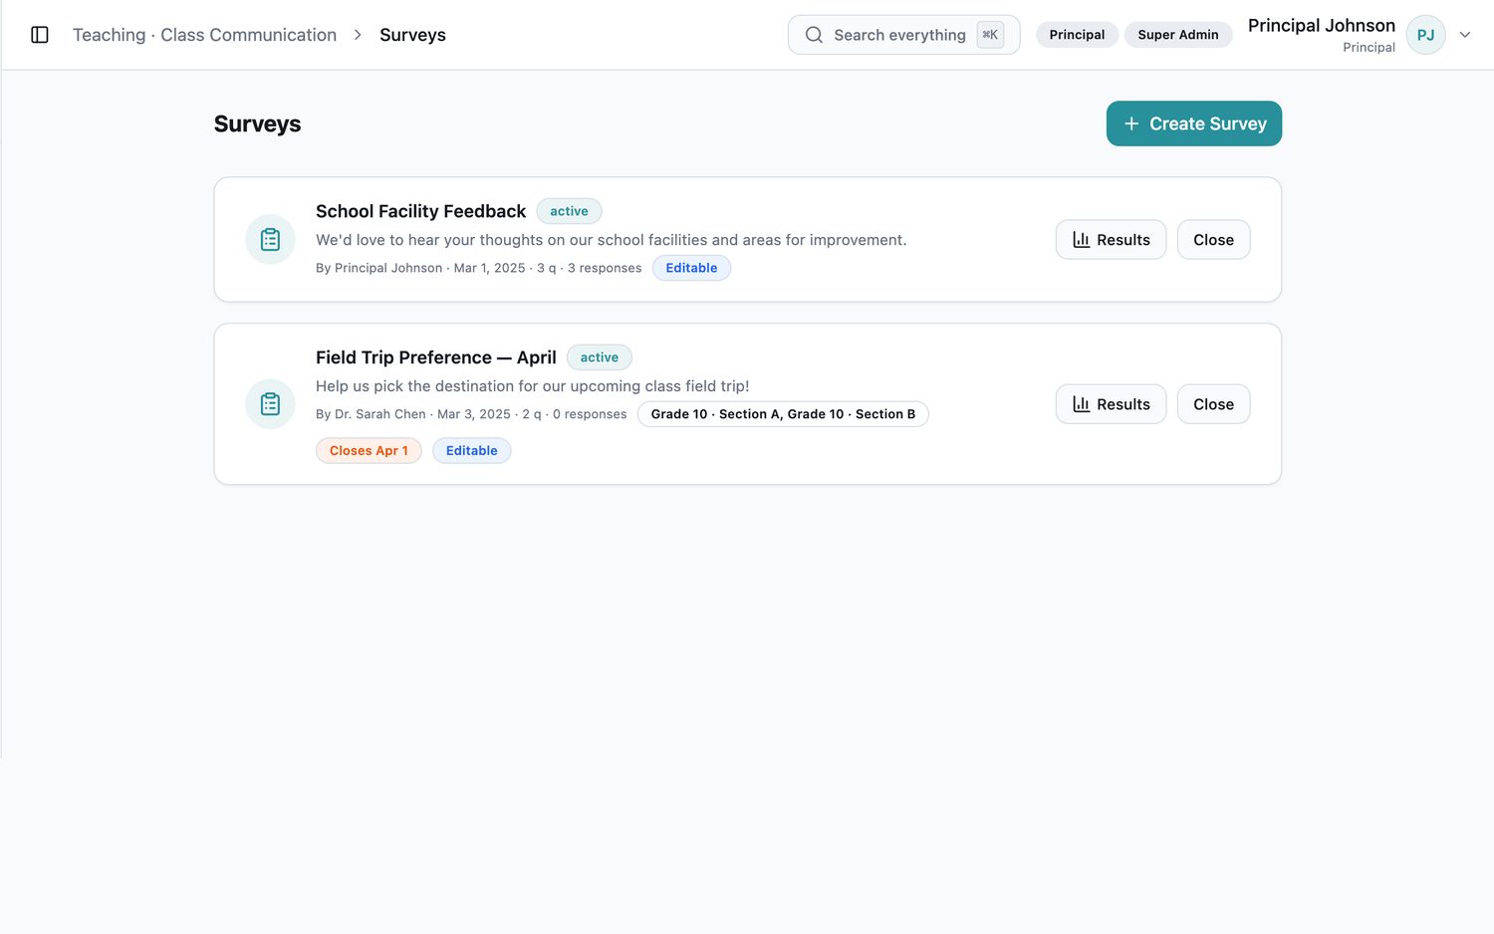
Task: Click the Closes Apr 1 tag
Action: click(x=369, y=451)
